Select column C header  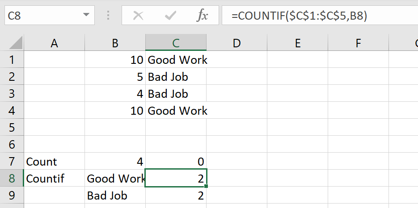[176, 42]
